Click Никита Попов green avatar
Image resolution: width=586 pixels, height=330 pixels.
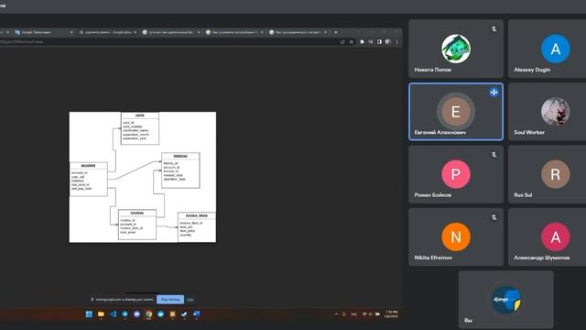[456, 49]
